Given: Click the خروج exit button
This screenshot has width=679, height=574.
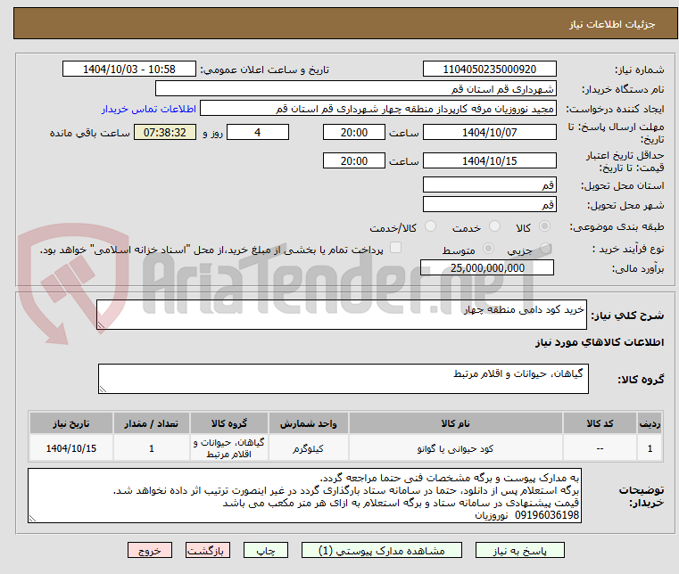Looking at the screenshot, I should click(150, 550).
